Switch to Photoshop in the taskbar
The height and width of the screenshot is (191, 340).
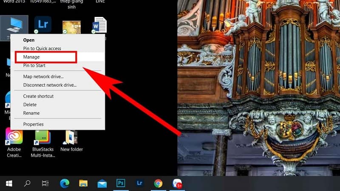pyautogui.click(x=121, y=183)
